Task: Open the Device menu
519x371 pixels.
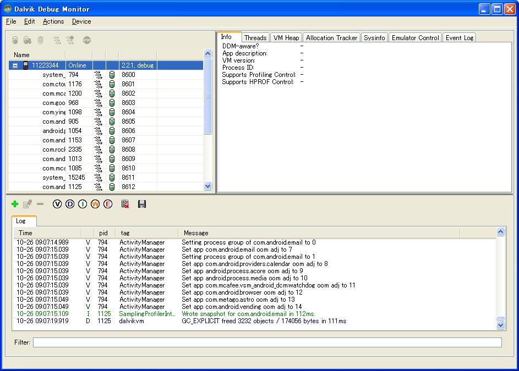Action: tap(81, 21)
